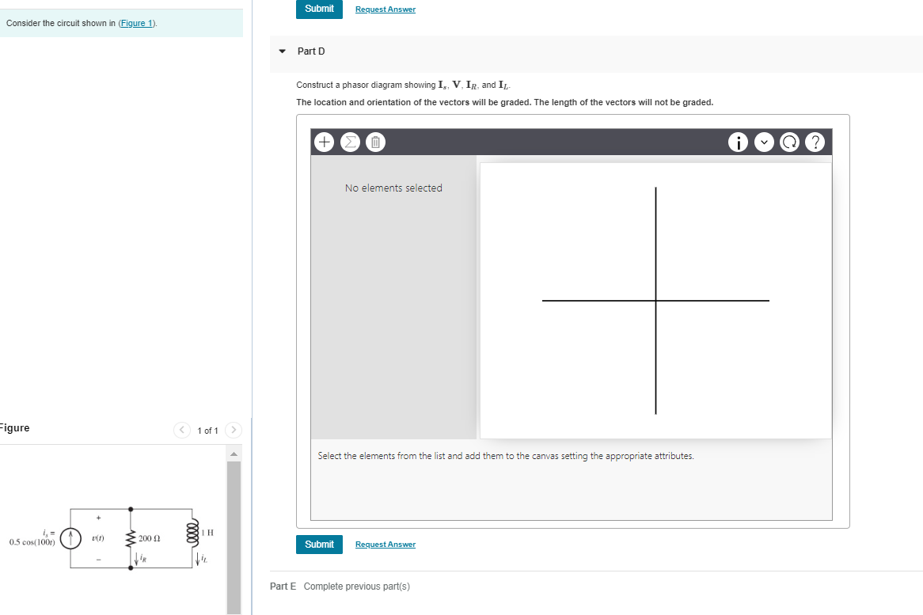Viewport: 923px width, 615px height.
Task: Click the 1 of 1 page indicator
Action: 207,430
